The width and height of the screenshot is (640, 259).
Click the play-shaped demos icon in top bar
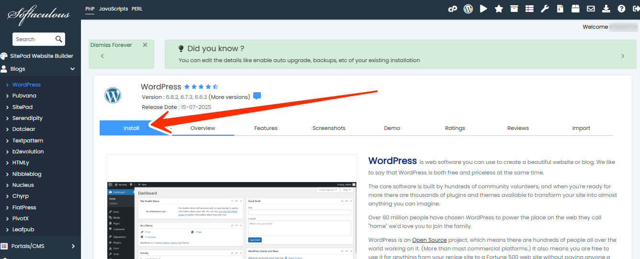coord(483,9)
